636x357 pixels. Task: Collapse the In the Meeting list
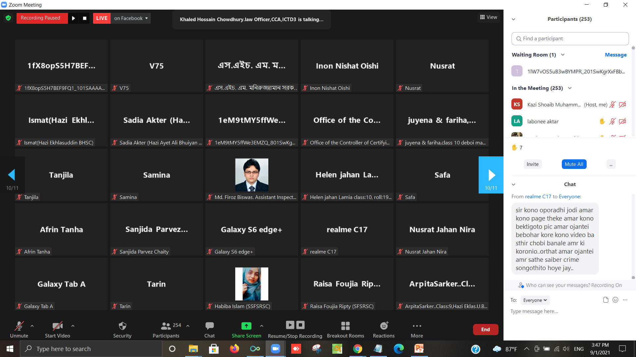coord(570,88)
